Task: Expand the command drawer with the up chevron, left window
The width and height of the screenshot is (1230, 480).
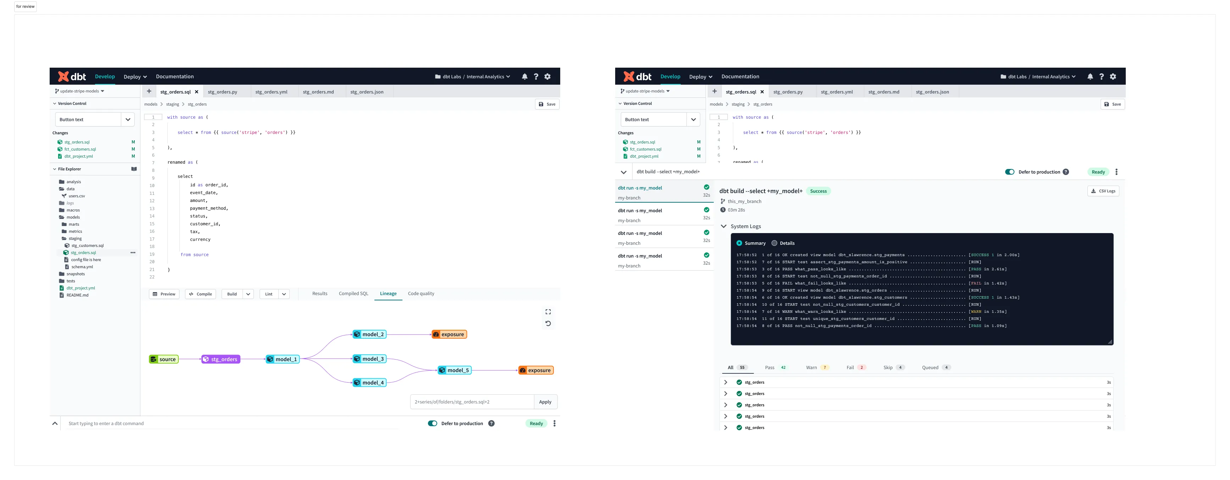Action: click(55, 423)
